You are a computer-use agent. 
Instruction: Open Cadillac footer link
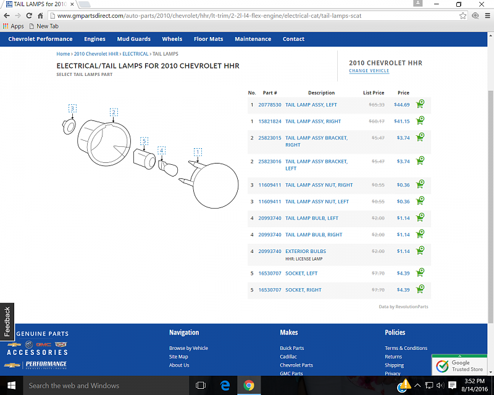coord(288,357)
